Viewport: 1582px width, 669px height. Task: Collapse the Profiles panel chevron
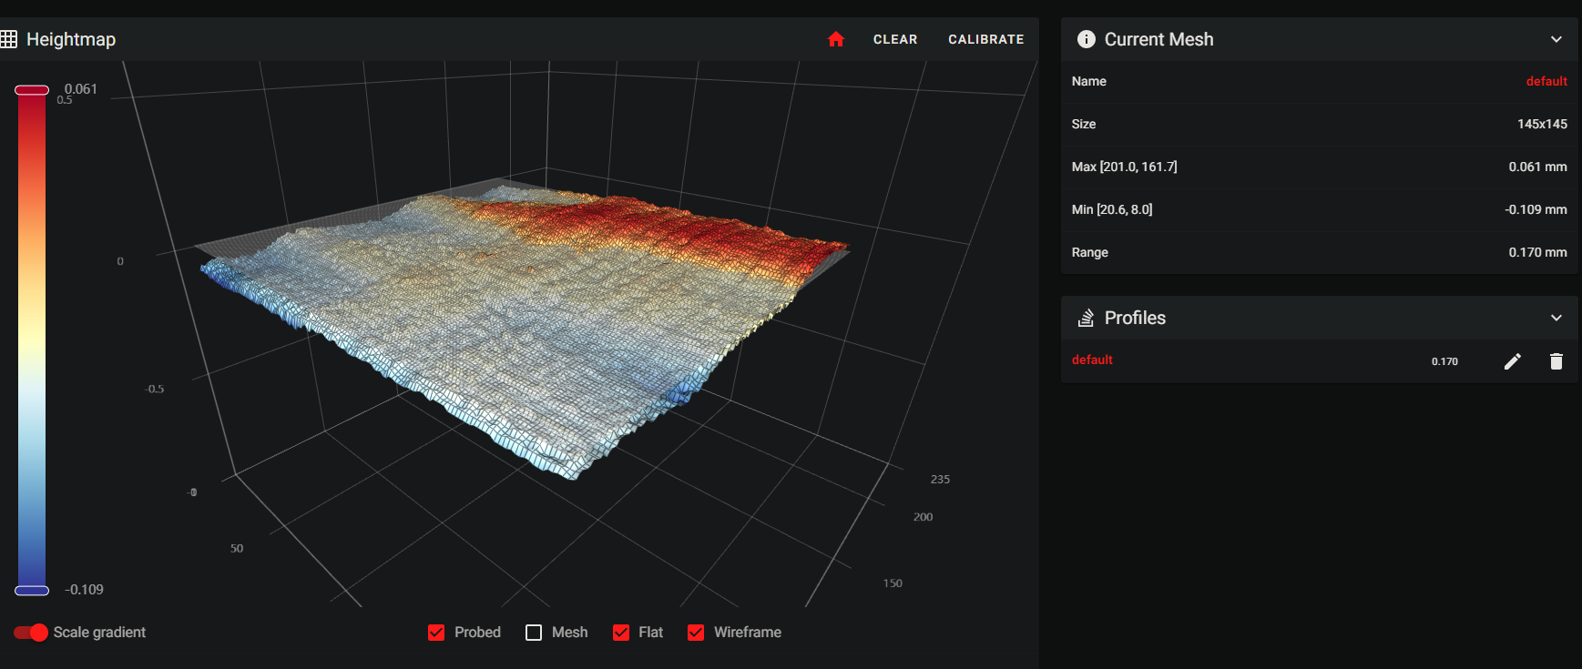1556,318
